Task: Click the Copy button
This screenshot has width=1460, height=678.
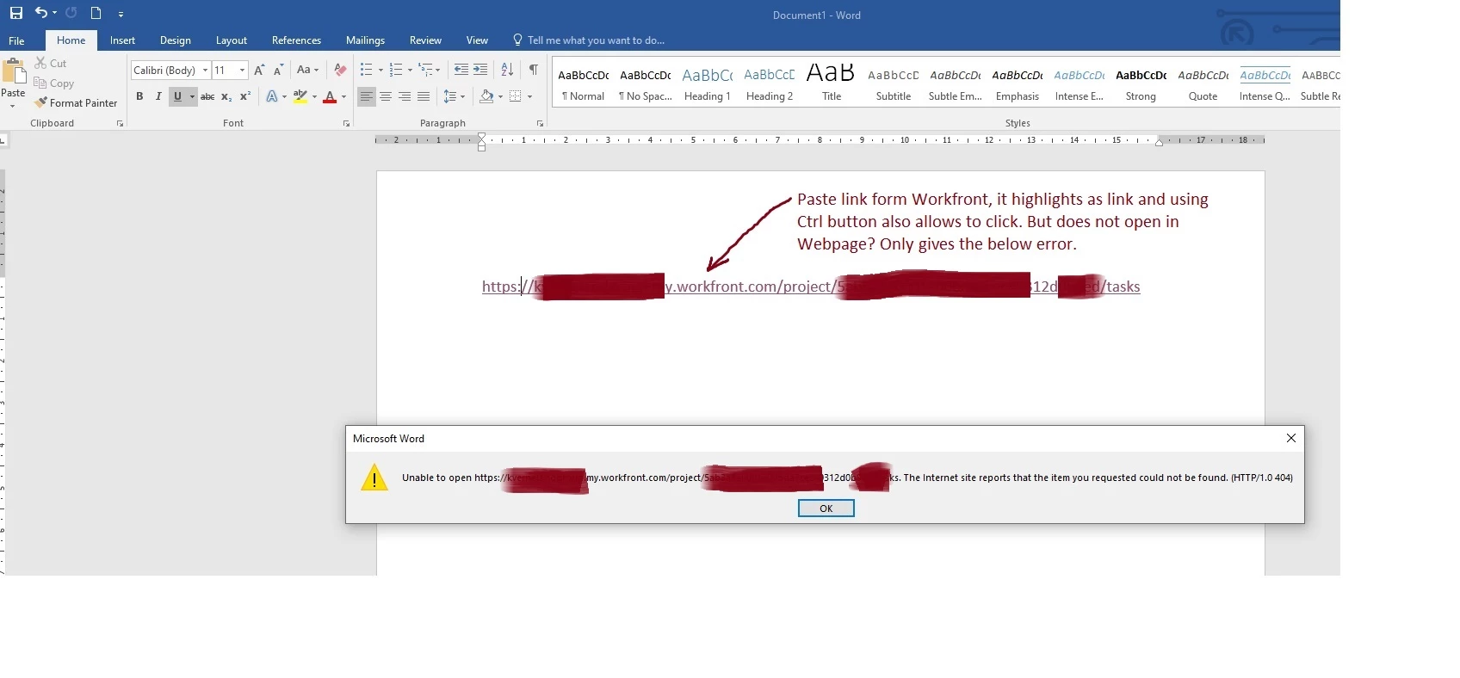Action: point(54,83)
